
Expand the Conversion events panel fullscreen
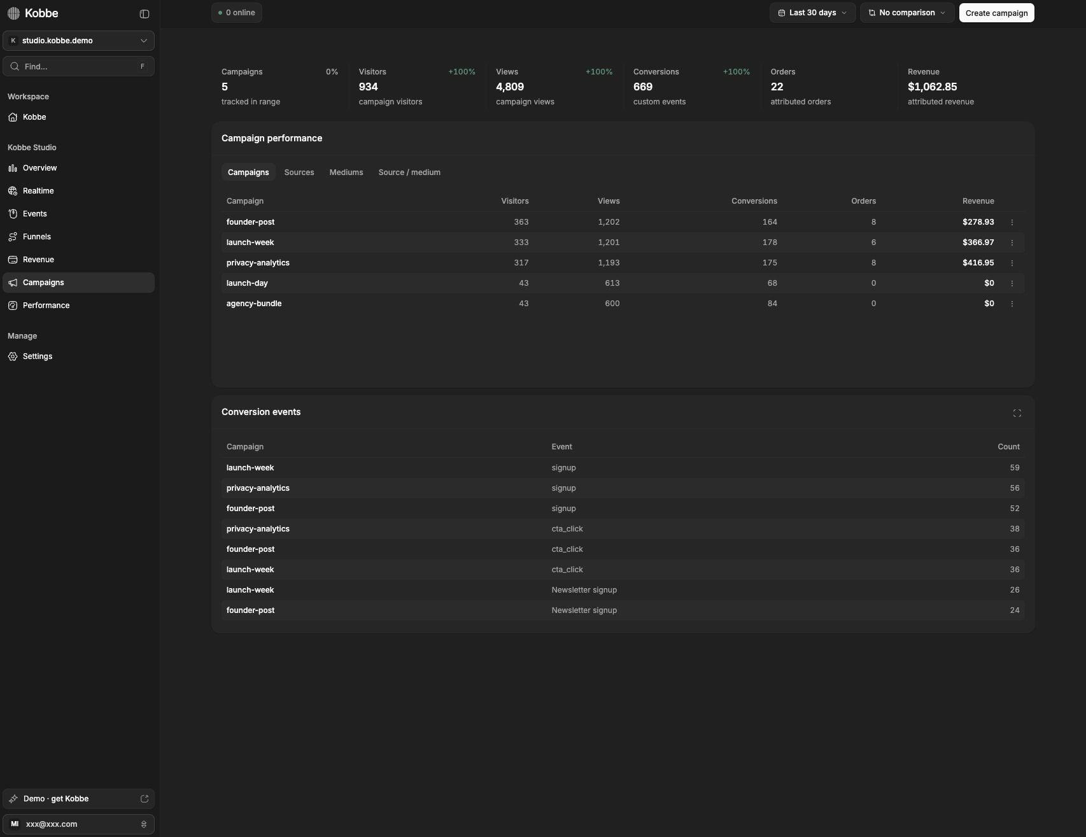tap(1017, 413)
